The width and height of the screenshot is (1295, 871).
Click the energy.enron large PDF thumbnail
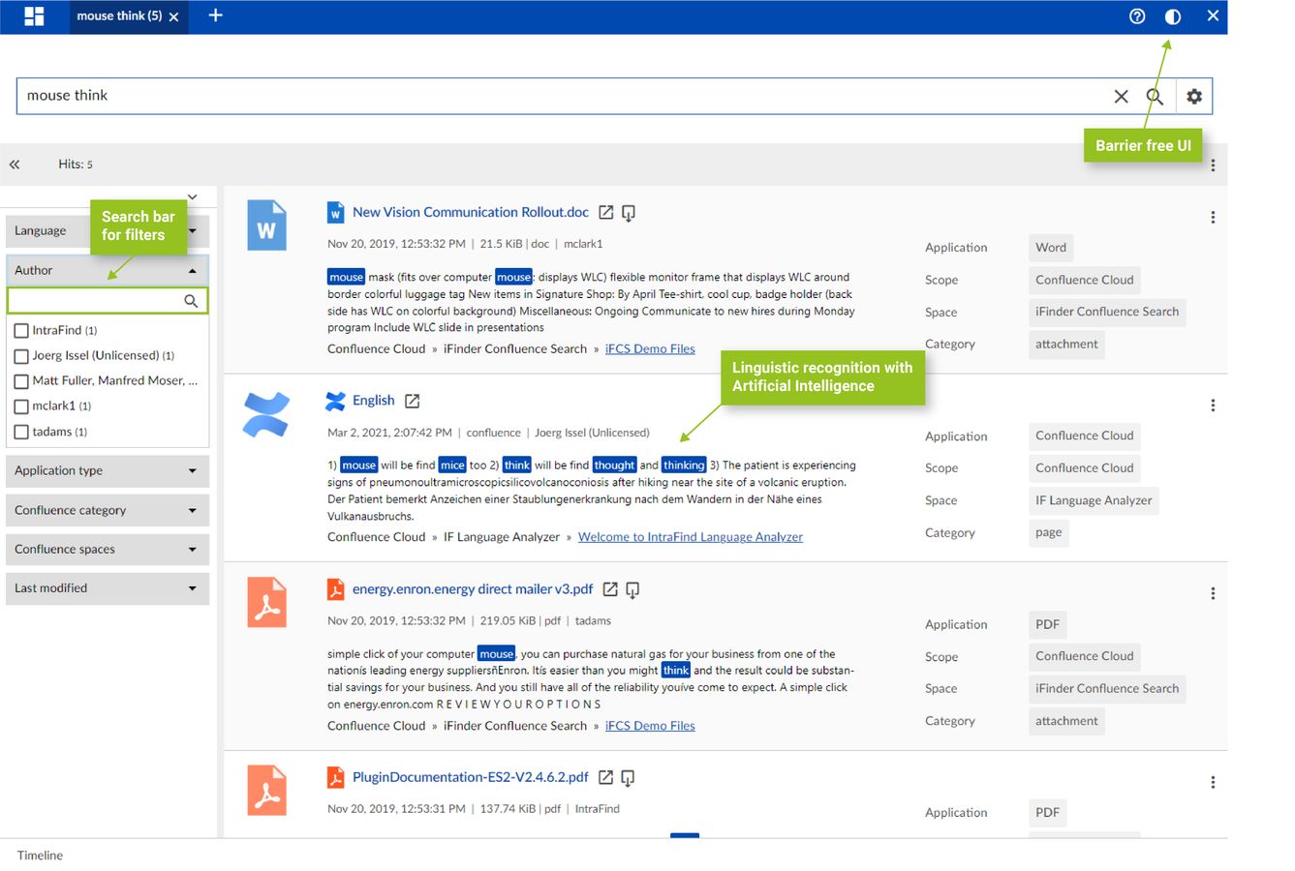(266, 602)
